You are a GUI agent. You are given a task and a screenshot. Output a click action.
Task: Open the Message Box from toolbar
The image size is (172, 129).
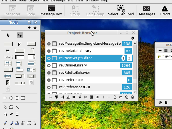pos(51,11)
